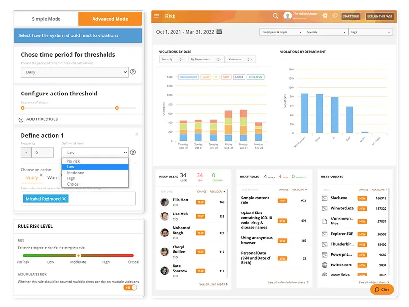This screenshot has width=409, height=307.
Task: Toggle arick.test2 legend series
Action: point(256,77)
